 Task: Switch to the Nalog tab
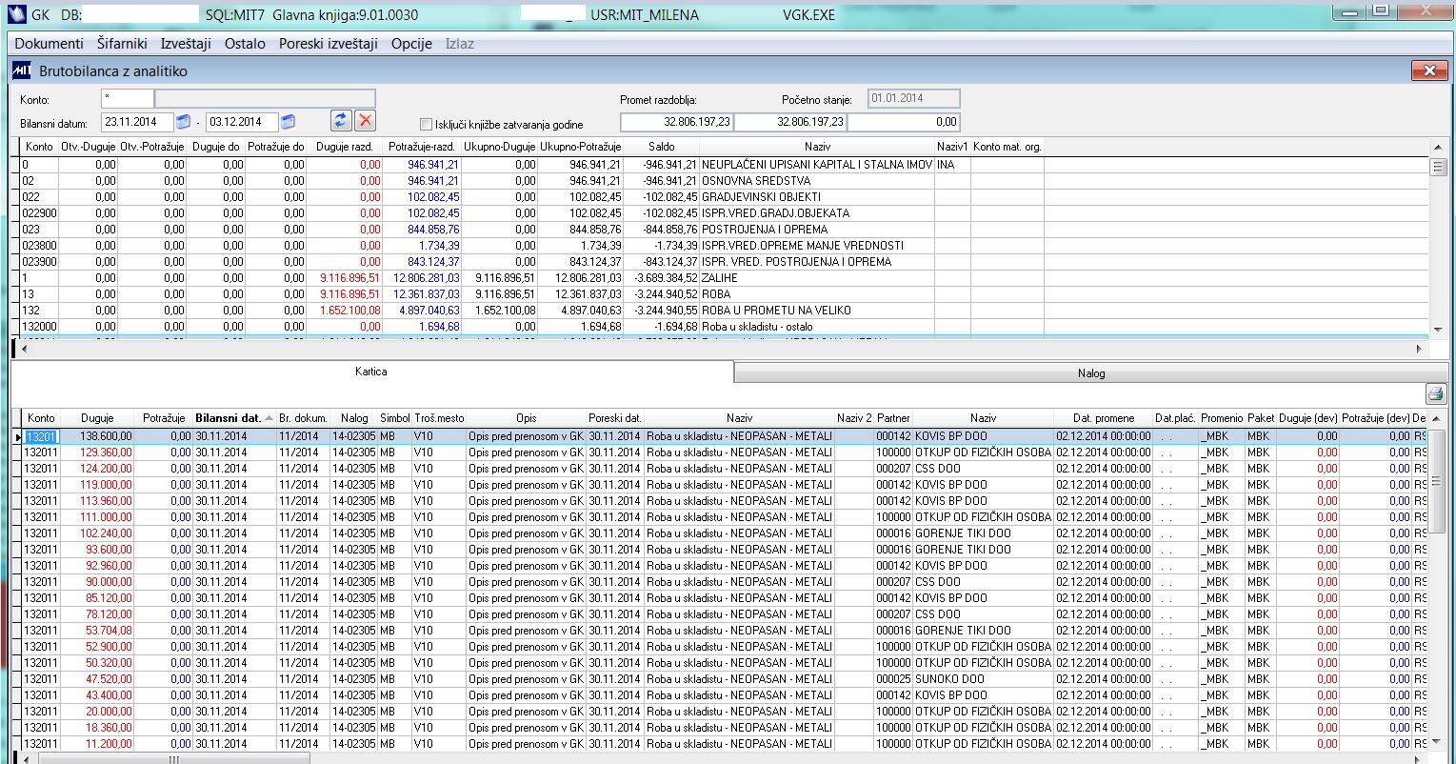(x=1091, y=372)
